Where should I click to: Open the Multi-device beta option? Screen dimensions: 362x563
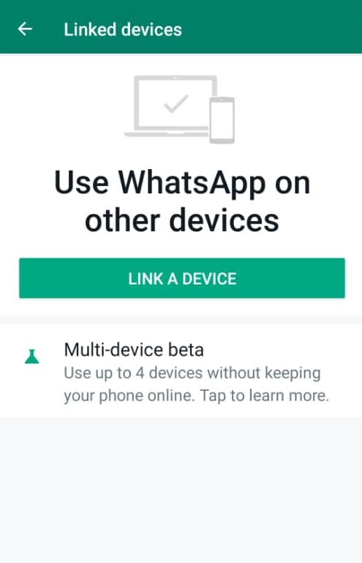tap(181, 371)
